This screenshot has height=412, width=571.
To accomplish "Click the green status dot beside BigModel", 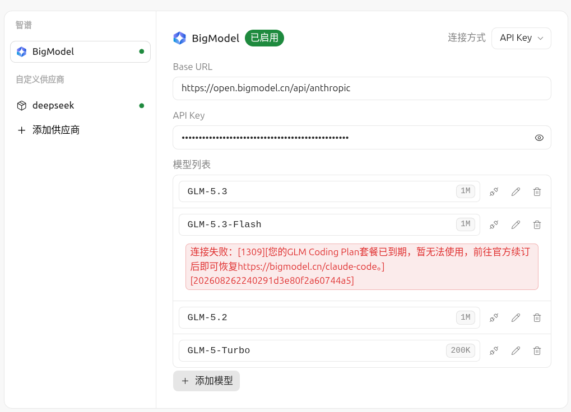I will [142, 52].
